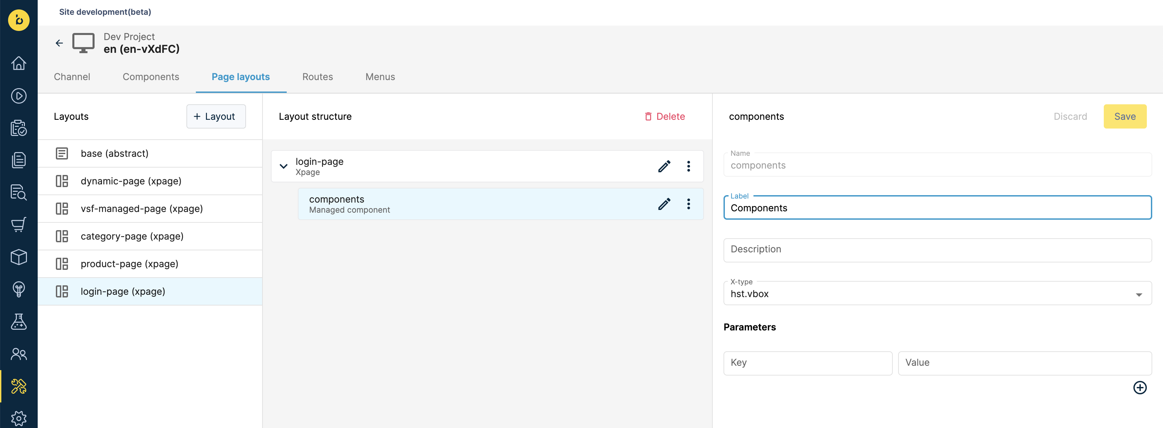Open the site development tools icon
The image size is (1163, 428).
click(x=19, y=386)
